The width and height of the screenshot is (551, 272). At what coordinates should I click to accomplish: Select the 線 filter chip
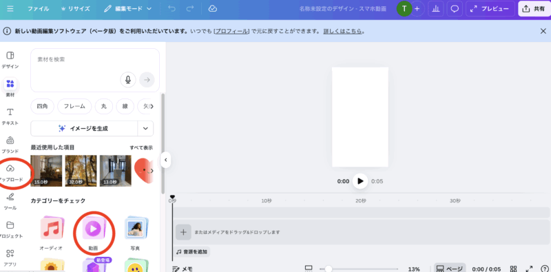(x=125, y=107)
